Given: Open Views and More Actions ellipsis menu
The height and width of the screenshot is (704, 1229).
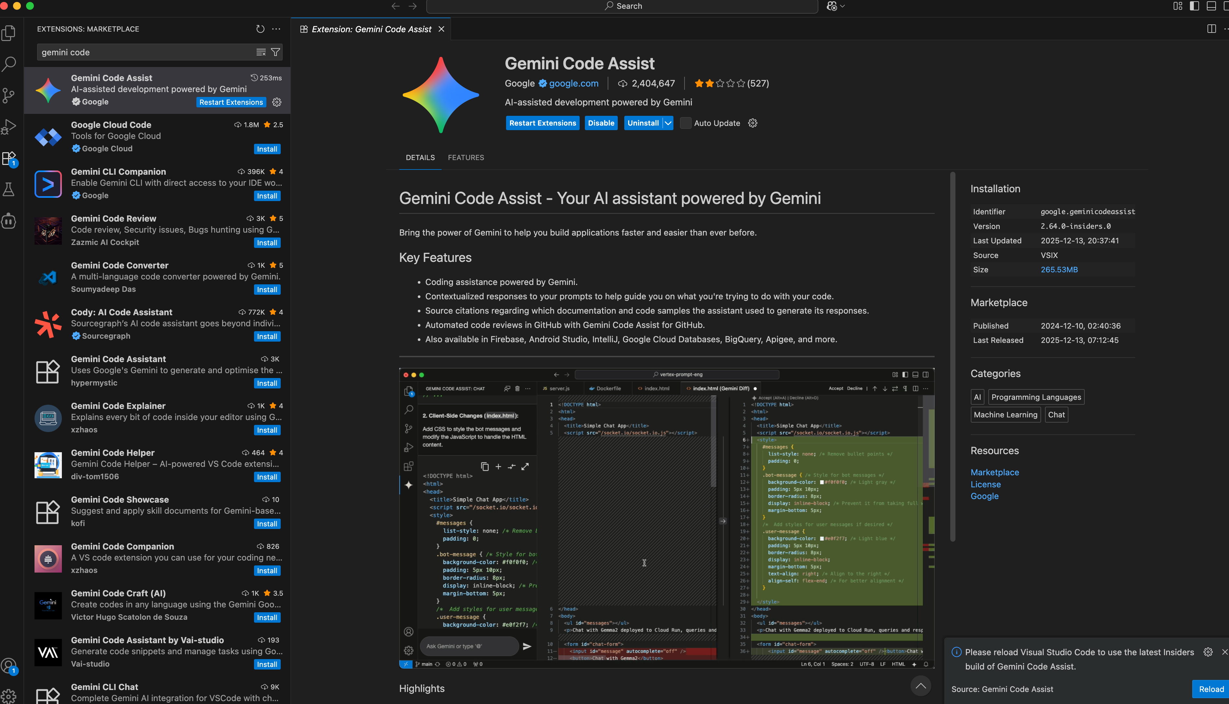Looking at the screenshot, I should pos(276,29).
